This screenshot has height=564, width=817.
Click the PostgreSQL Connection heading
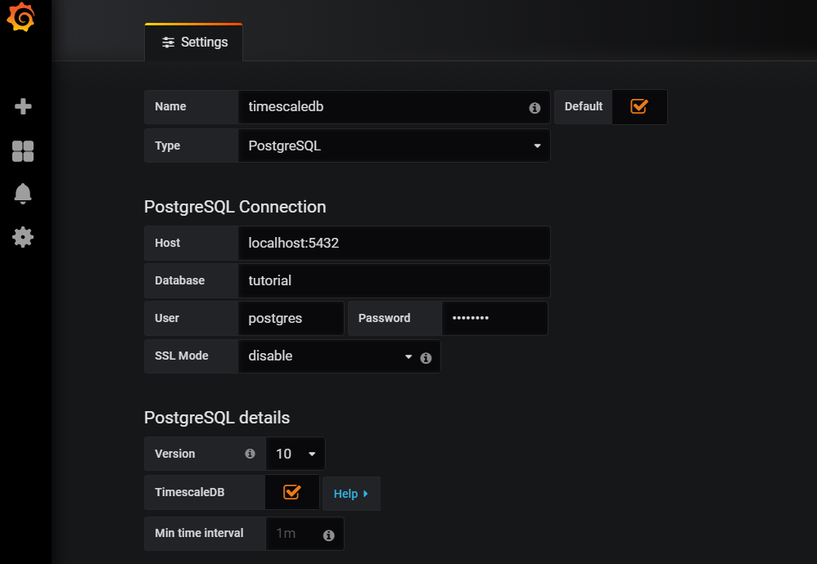(x=235, y=207)
